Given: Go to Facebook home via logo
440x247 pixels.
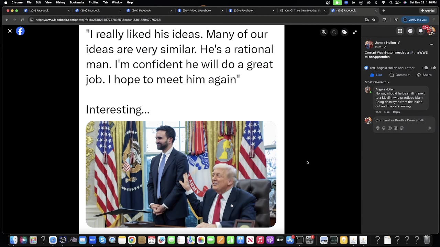Looking at the screenshot, I should coord(20,31).
